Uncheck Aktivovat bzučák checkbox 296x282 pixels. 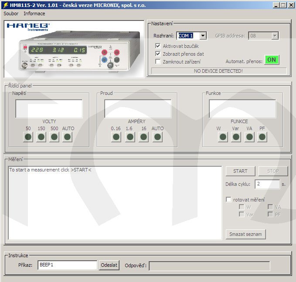158,46
